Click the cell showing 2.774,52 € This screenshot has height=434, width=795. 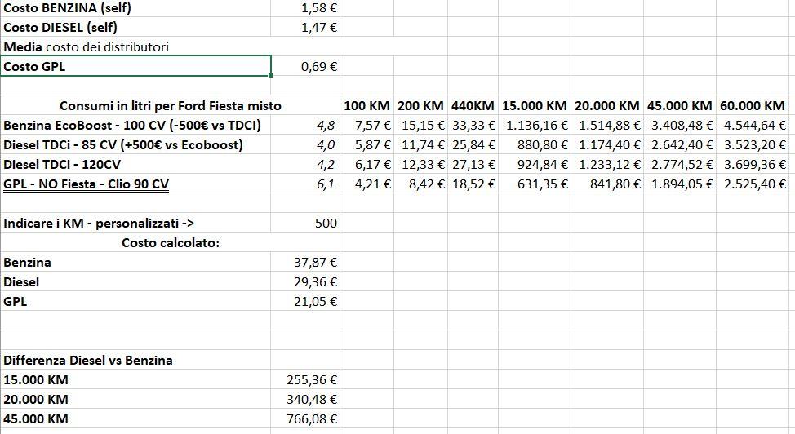tap(679, 164)
